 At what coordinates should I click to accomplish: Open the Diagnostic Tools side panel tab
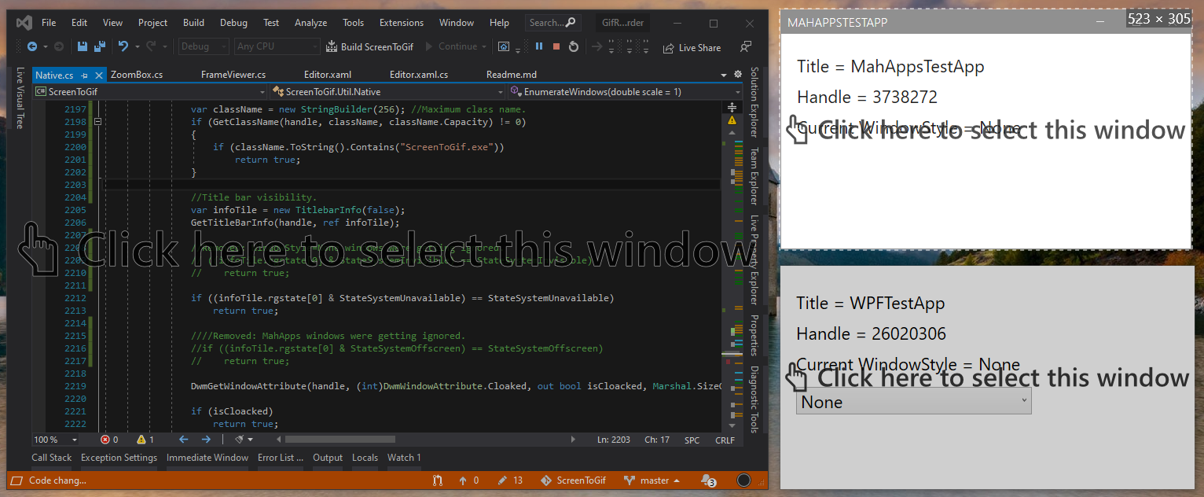(x=754, y=399)
